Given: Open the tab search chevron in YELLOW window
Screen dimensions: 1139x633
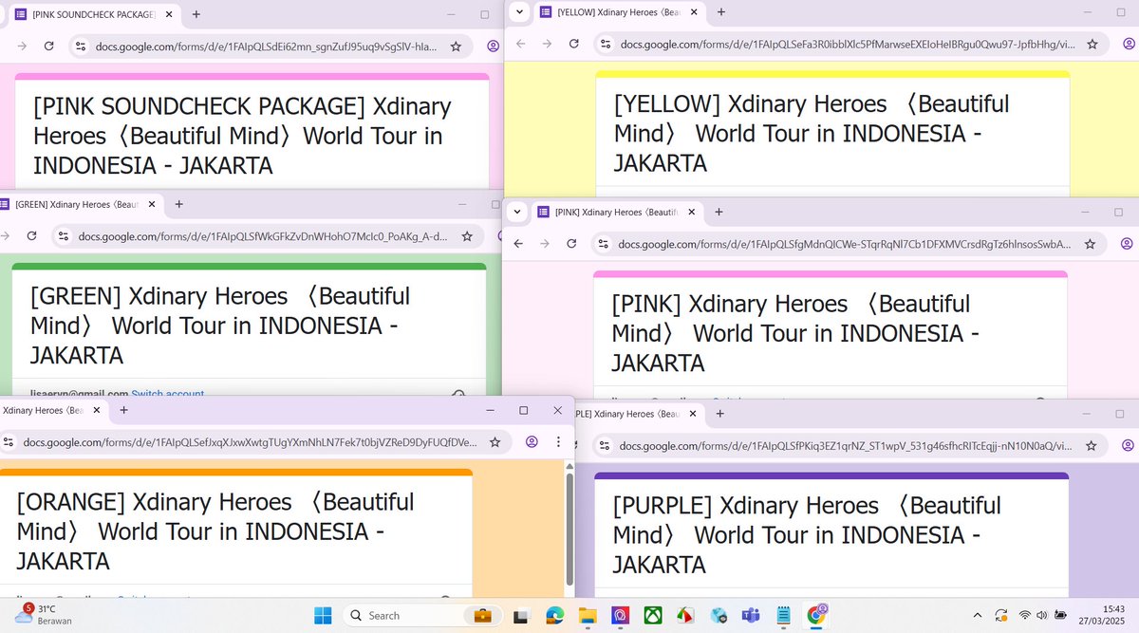Looking at the screenshot, I should [x=517, y=12].
